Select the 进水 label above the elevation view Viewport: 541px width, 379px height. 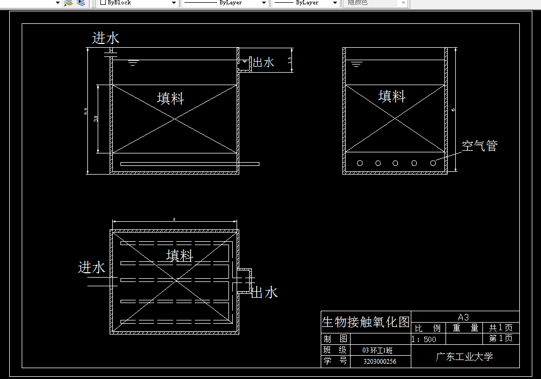pyautogui.click(x=106, y=38)
